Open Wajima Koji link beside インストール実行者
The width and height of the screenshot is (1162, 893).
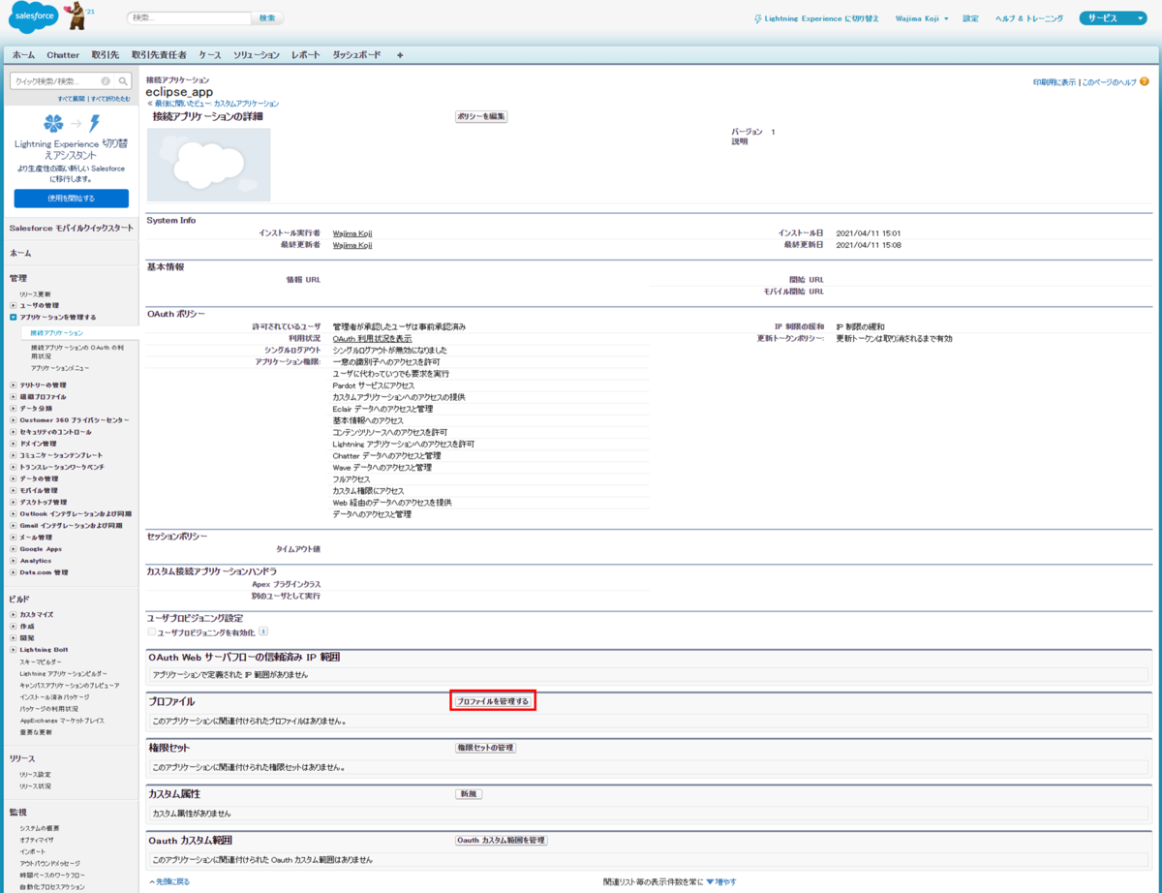[352, 233]
